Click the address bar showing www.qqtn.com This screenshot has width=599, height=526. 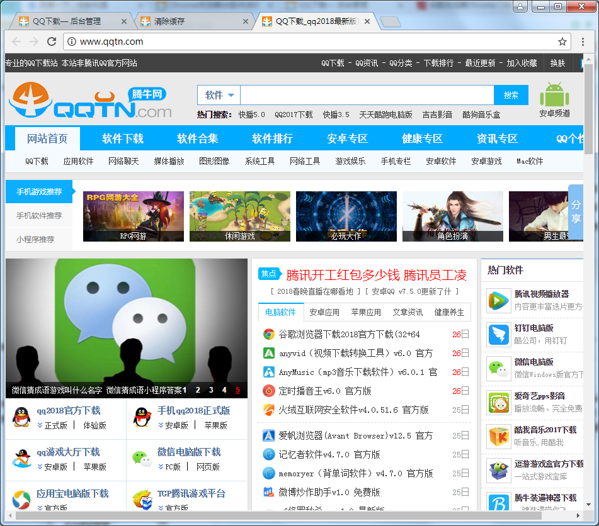point(317,42)
